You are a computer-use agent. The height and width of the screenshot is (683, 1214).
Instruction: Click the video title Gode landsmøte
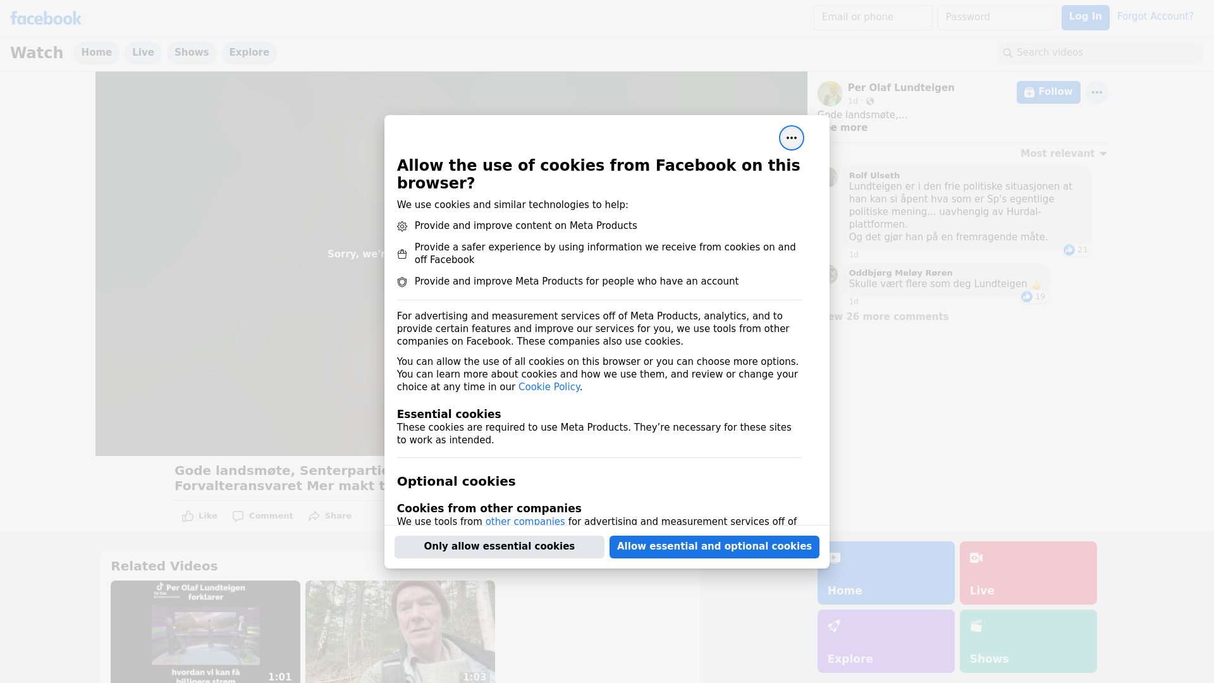pyautogui.click(x=279, y=478)
